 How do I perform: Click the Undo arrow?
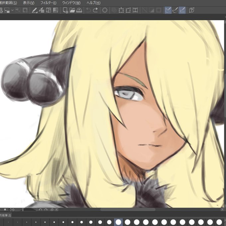(x=88, y=10)
